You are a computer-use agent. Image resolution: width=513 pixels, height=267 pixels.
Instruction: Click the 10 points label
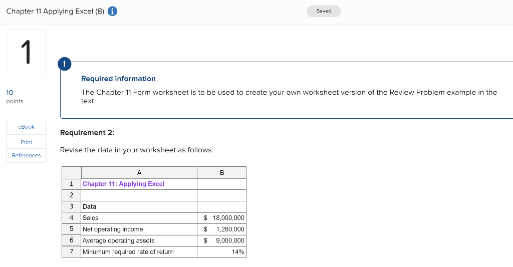[x=15, y=97]
